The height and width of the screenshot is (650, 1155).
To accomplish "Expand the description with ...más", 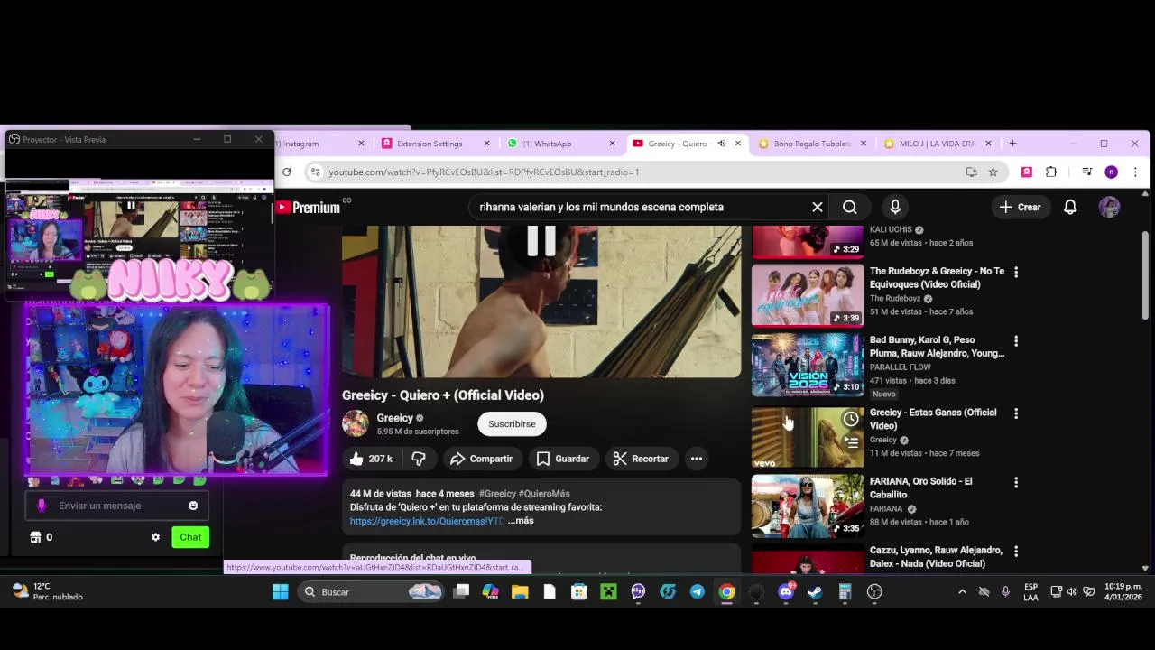I will tap(521, 521).
